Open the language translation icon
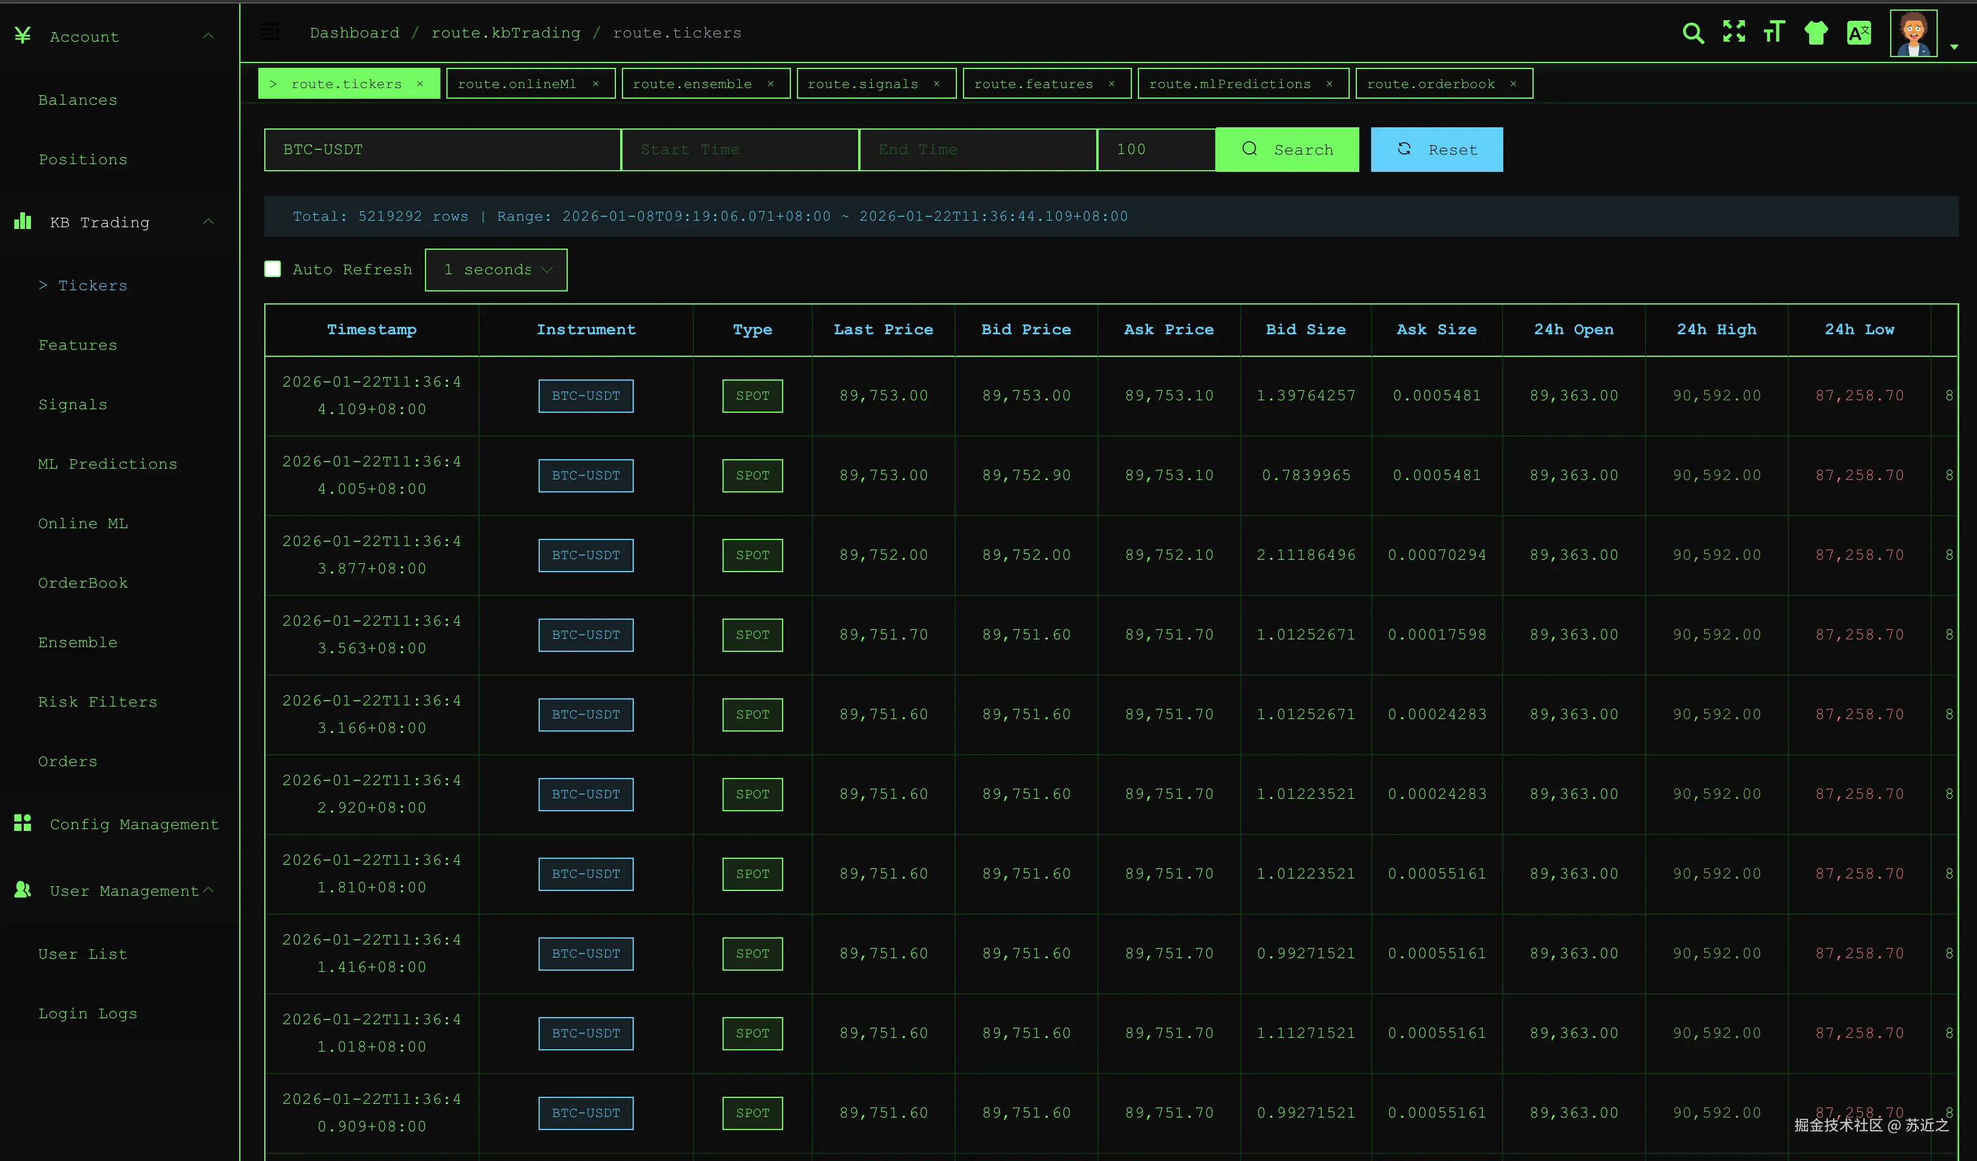 point(1859,33)
